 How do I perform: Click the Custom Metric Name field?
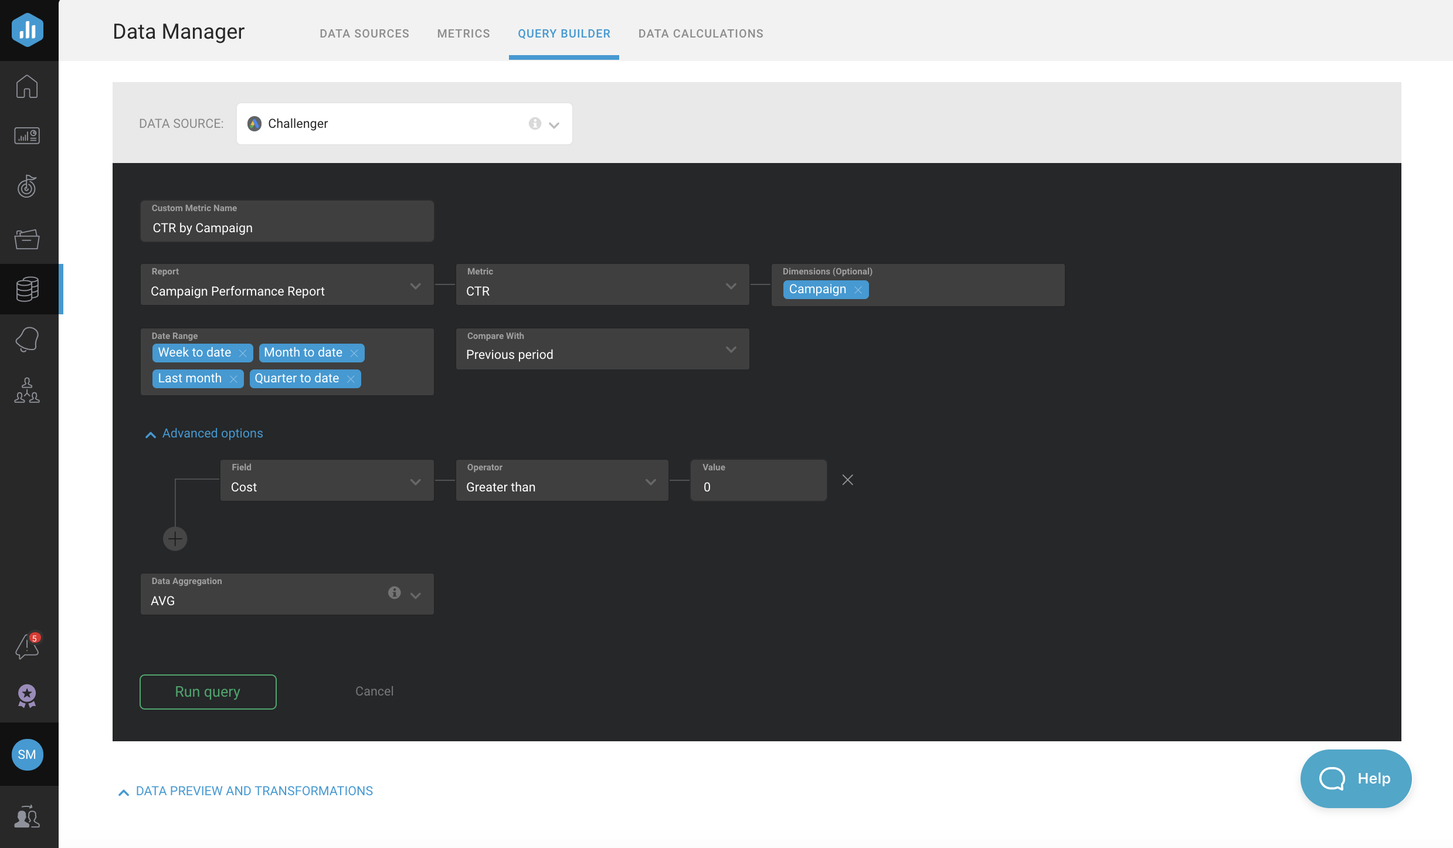point(287,221)
